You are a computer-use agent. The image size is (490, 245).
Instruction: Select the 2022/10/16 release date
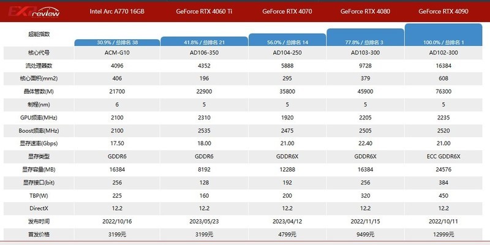click(x=117, y=222)
